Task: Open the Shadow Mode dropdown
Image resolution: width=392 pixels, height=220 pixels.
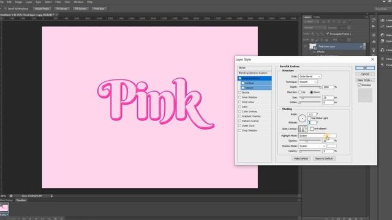Action: tap(312, 146)
